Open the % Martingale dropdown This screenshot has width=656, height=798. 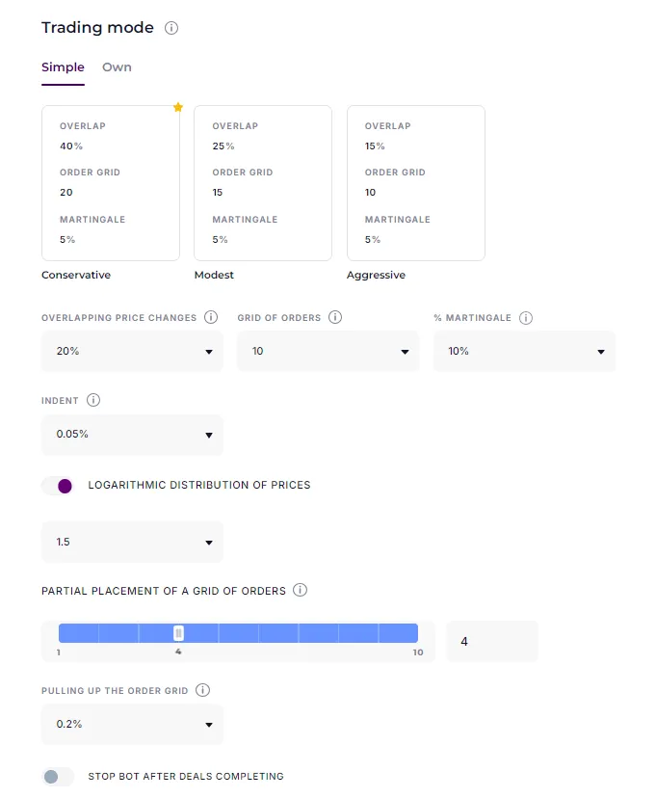click(524, 352)
